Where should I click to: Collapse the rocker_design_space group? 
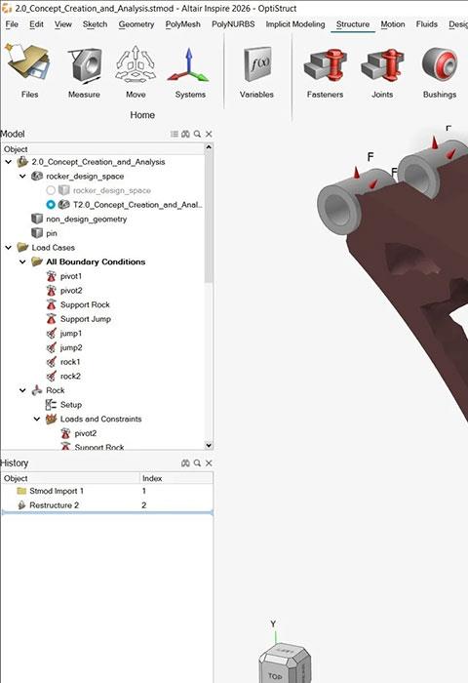tap(22, 177)
